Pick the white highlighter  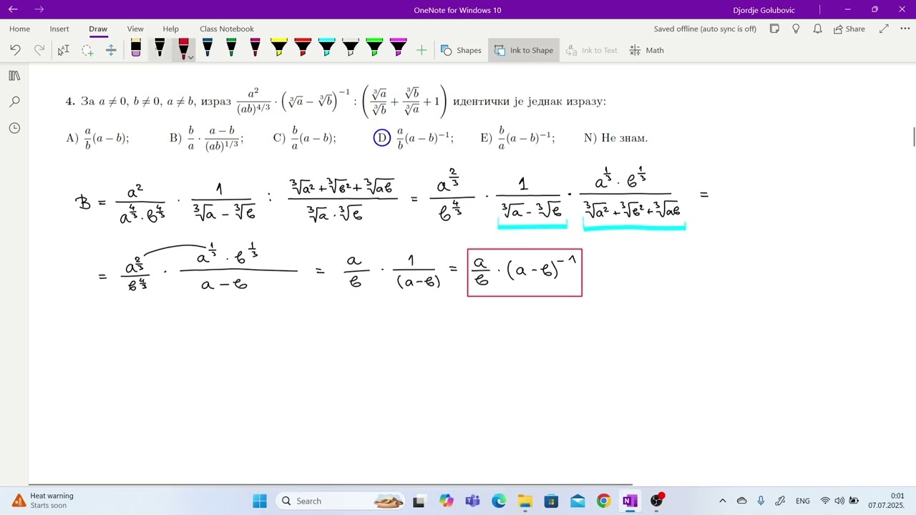(x=351, y=49)
